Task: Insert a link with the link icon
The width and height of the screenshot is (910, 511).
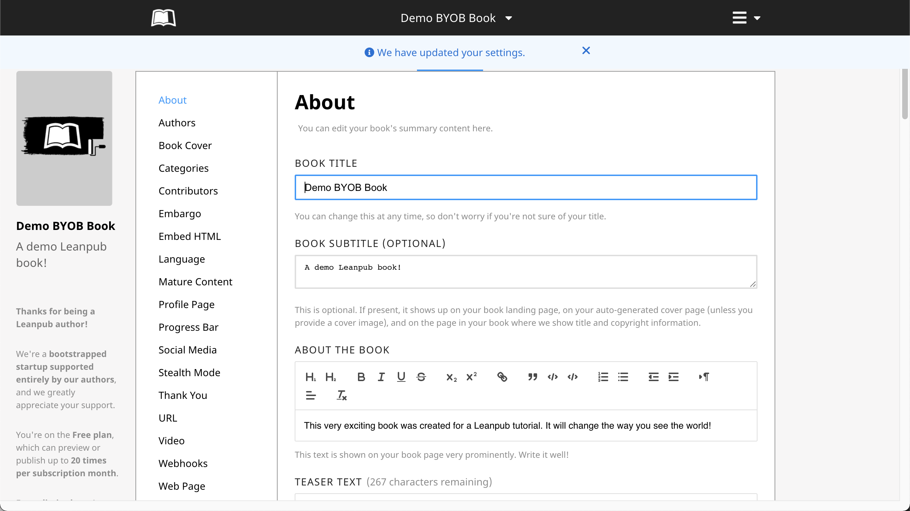Action: (x=502, y=377)
